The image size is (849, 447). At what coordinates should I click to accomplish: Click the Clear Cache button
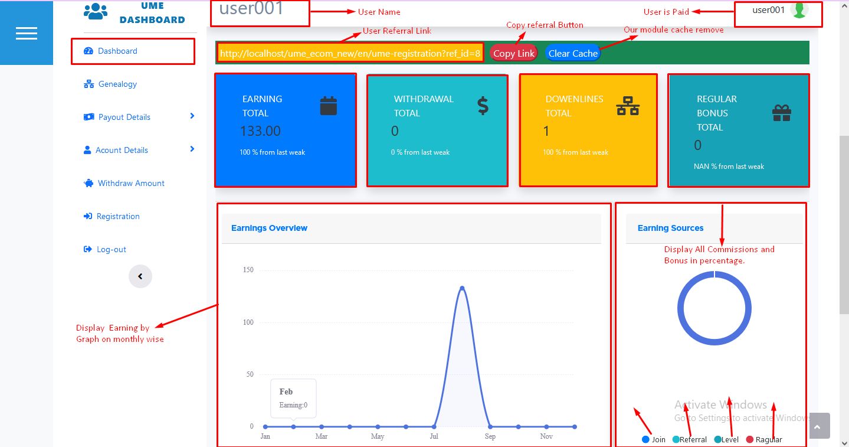click(573, 53)
